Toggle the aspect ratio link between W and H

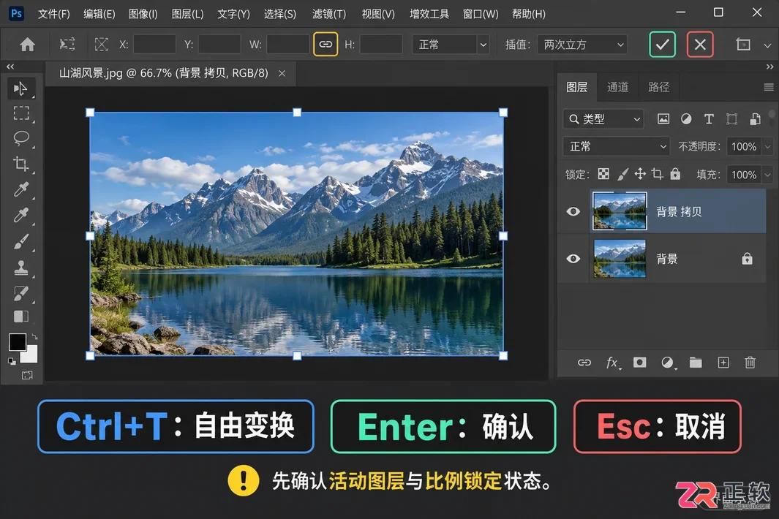click(325, 44)
